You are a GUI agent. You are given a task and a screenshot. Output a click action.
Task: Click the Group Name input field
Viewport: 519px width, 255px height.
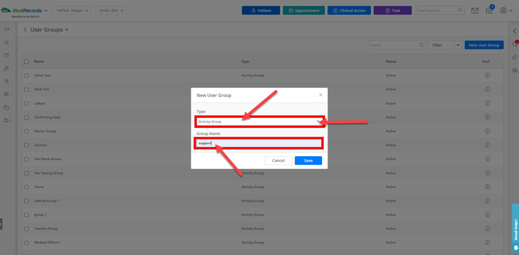(259, 143)
